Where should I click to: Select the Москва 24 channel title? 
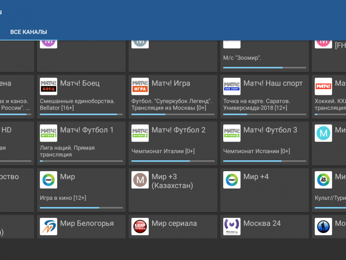262,224
